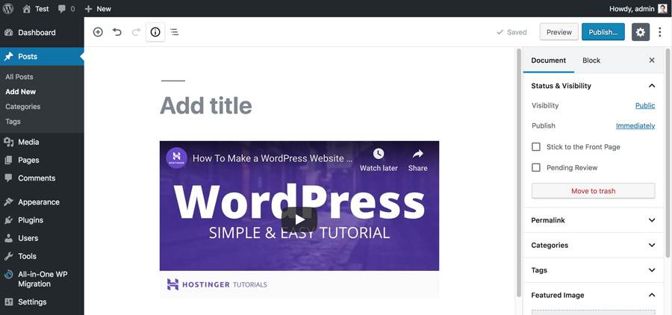Viewport: 672px width, 315px height.
Task: Open the more tools vertical dots menu
Action: pos(659,32)
